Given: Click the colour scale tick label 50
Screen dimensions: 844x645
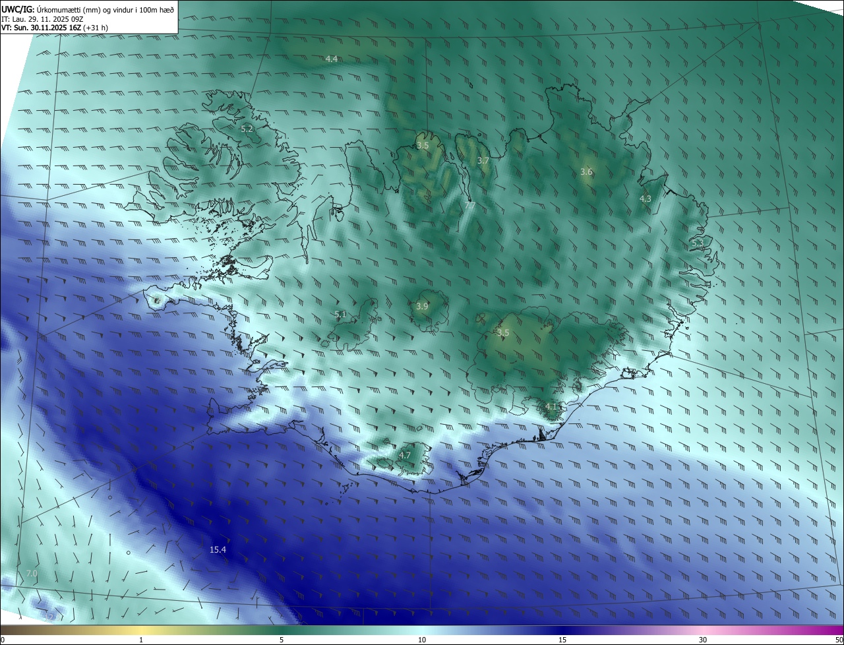Looking at the screenshot, I should point(839,640).
